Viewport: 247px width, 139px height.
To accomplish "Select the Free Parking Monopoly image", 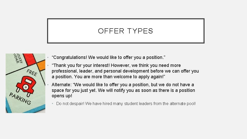I will (25, 83).
